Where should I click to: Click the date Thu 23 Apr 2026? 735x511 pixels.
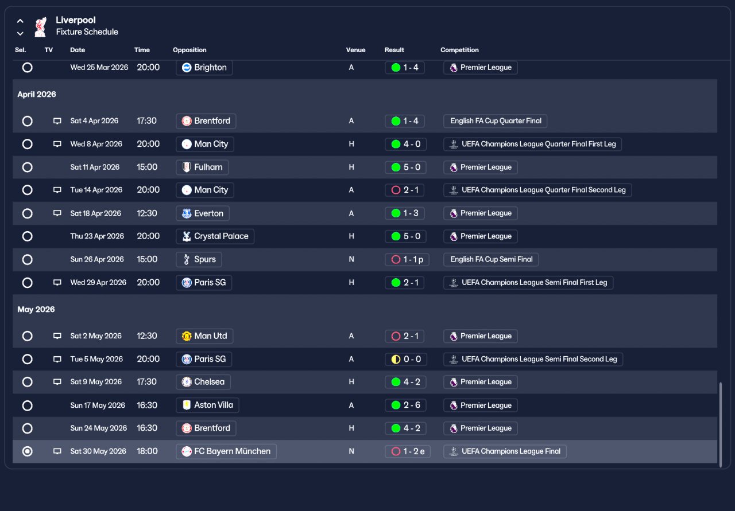97,236
